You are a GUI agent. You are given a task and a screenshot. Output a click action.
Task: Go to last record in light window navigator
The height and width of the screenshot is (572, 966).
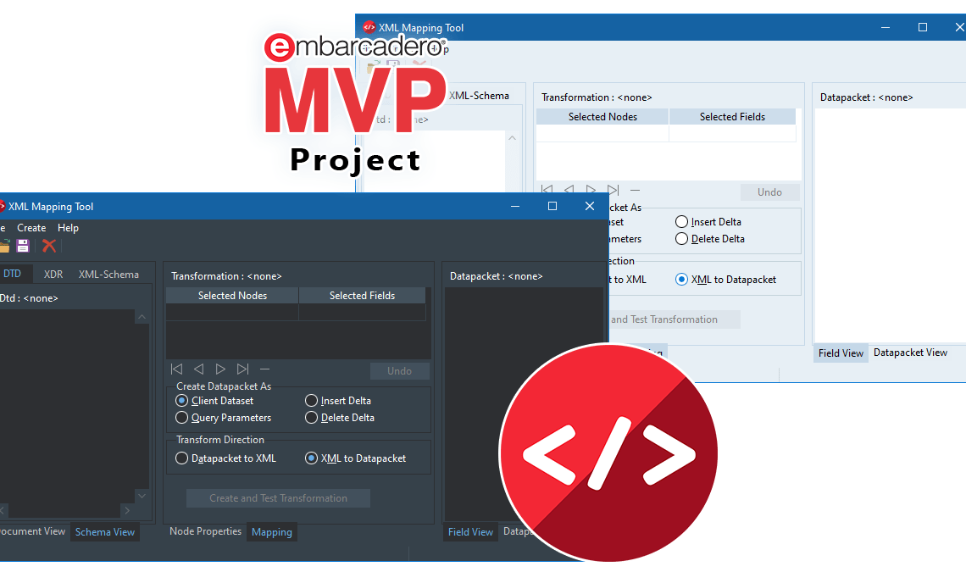coord(613,190)
